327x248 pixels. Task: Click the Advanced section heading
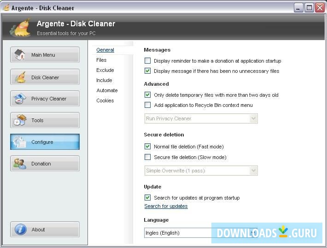click(156, 84)
